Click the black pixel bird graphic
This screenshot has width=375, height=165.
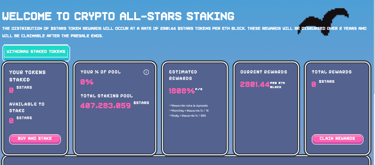[x=324, y=22]
